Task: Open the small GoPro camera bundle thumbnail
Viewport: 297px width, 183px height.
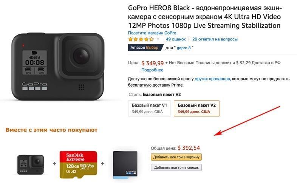Action: coord(30,164)
